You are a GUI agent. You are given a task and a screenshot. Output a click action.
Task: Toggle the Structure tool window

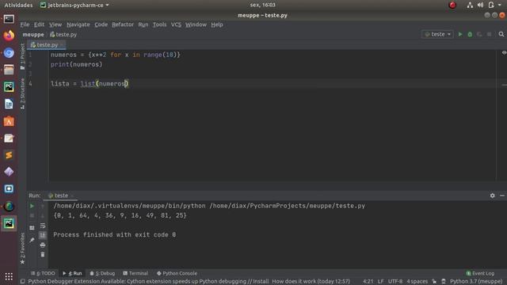pos(22,93)
